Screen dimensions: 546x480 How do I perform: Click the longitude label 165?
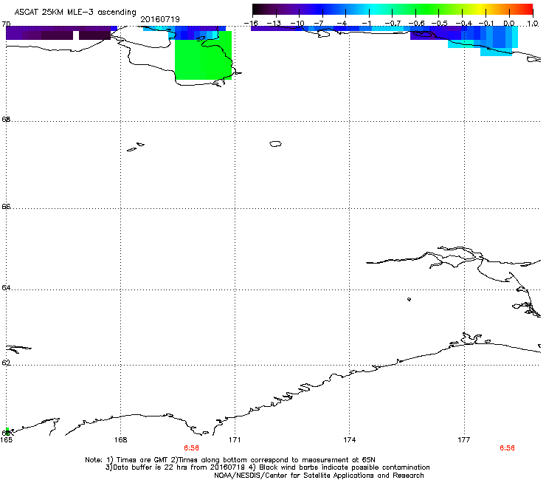click(6, 440)
